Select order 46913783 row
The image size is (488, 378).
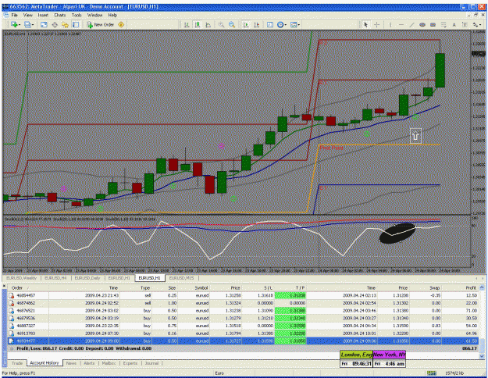tap(243, 333)
